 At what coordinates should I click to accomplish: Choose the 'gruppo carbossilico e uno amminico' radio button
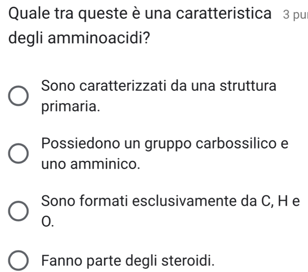pyautogui.click(x=18, y=153)
